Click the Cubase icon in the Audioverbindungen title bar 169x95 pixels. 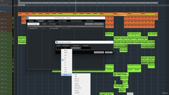[x=27, y=18]
